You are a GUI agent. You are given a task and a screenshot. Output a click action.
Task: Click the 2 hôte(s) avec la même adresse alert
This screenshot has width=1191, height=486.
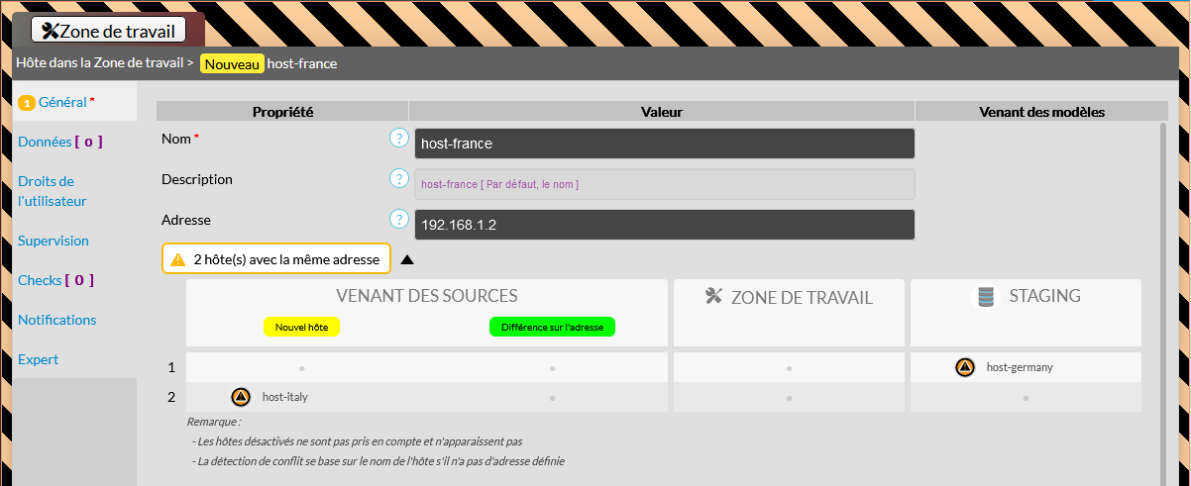click(276, 259)
